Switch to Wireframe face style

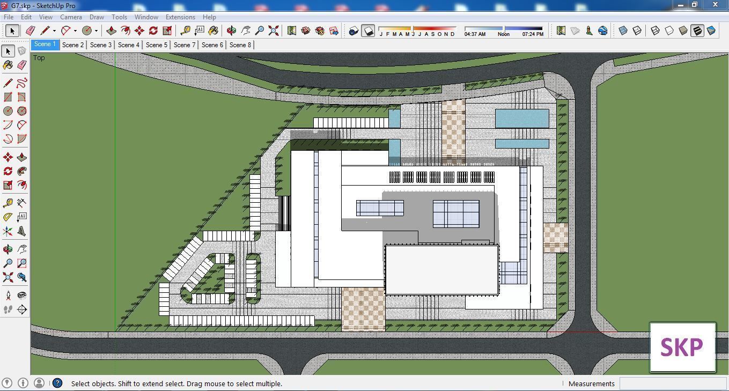click(x=656, y=31)
